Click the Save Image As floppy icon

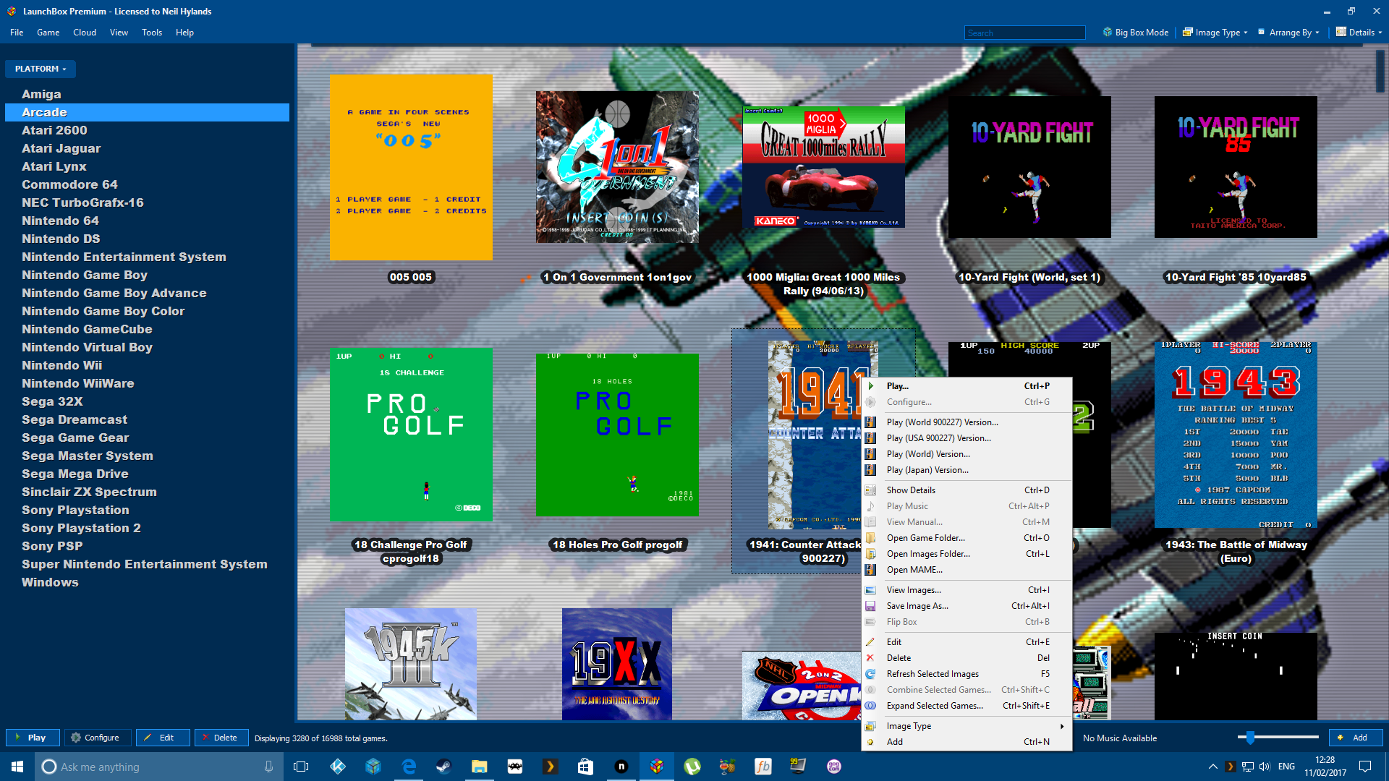pyautogui.click(x=871, y=606)
